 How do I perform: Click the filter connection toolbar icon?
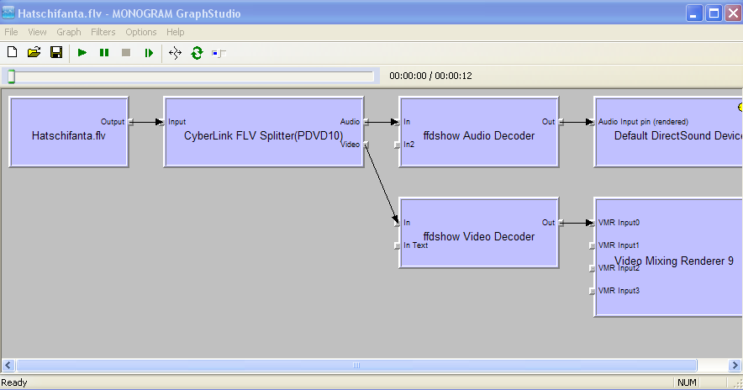[x=219, y=54]
